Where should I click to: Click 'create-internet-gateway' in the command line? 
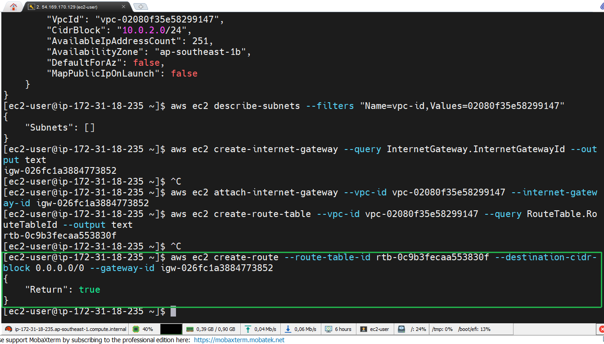(276, 149)
